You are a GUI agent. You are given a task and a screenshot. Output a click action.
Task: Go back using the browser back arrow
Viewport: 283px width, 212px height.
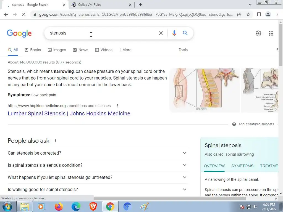[x=6, y=14]
